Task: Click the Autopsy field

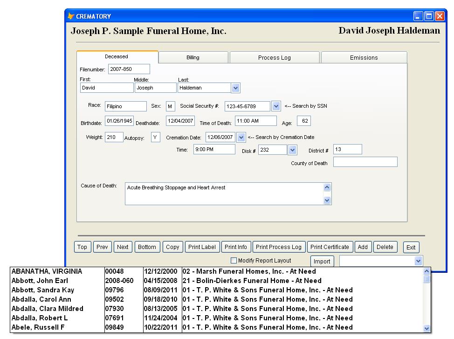Action: tap(156, 138)
